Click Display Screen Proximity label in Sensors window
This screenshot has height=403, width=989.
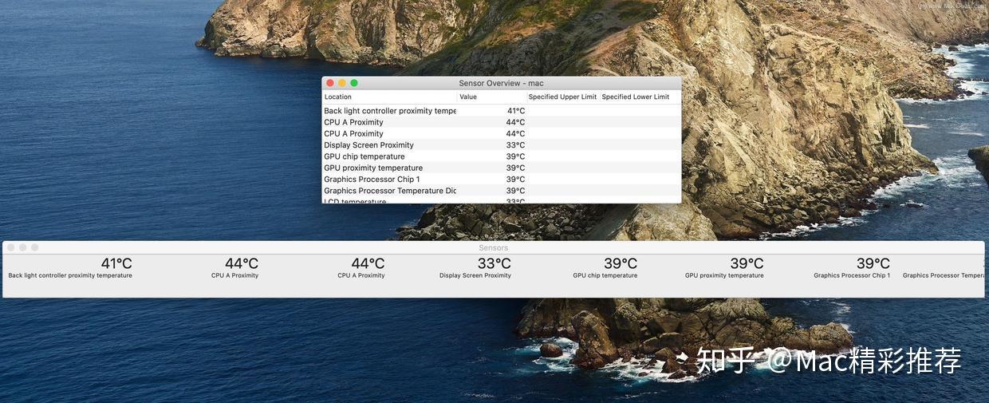point(475,276)
